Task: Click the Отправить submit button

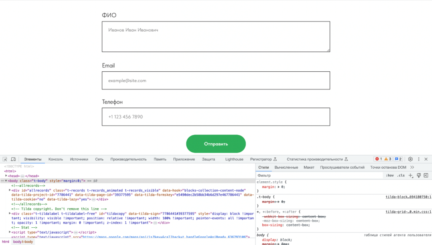Action: tap(216, 144)
